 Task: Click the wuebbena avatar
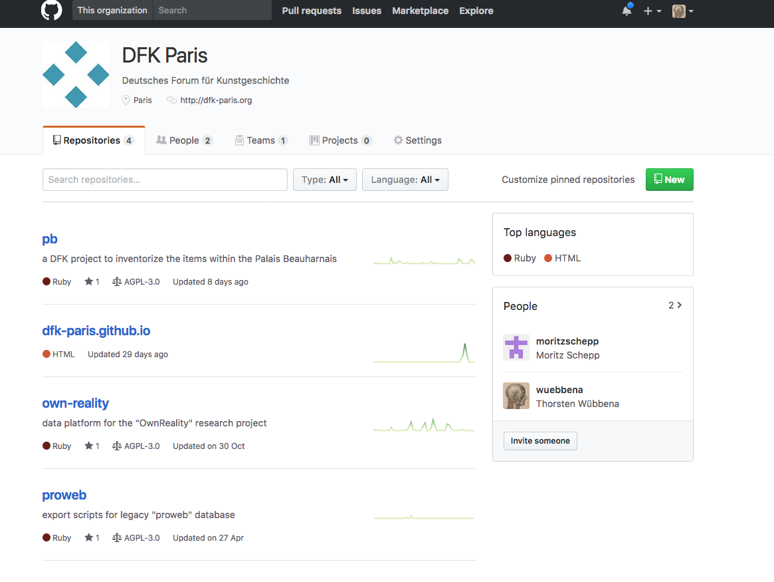[x=516, y=396]
